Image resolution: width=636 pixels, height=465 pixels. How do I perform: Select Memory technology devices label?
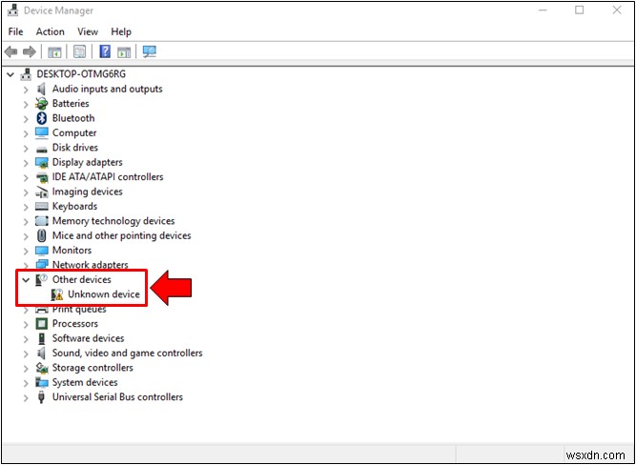[x=113, y=221]
